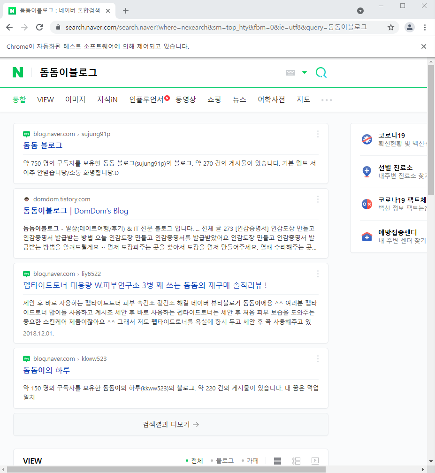
Task: Open the 돔돔 블로그 result link
Action: (x=43, y=145)
